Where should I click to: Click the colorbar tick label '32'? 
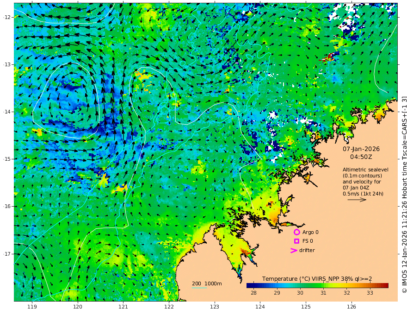347,293
